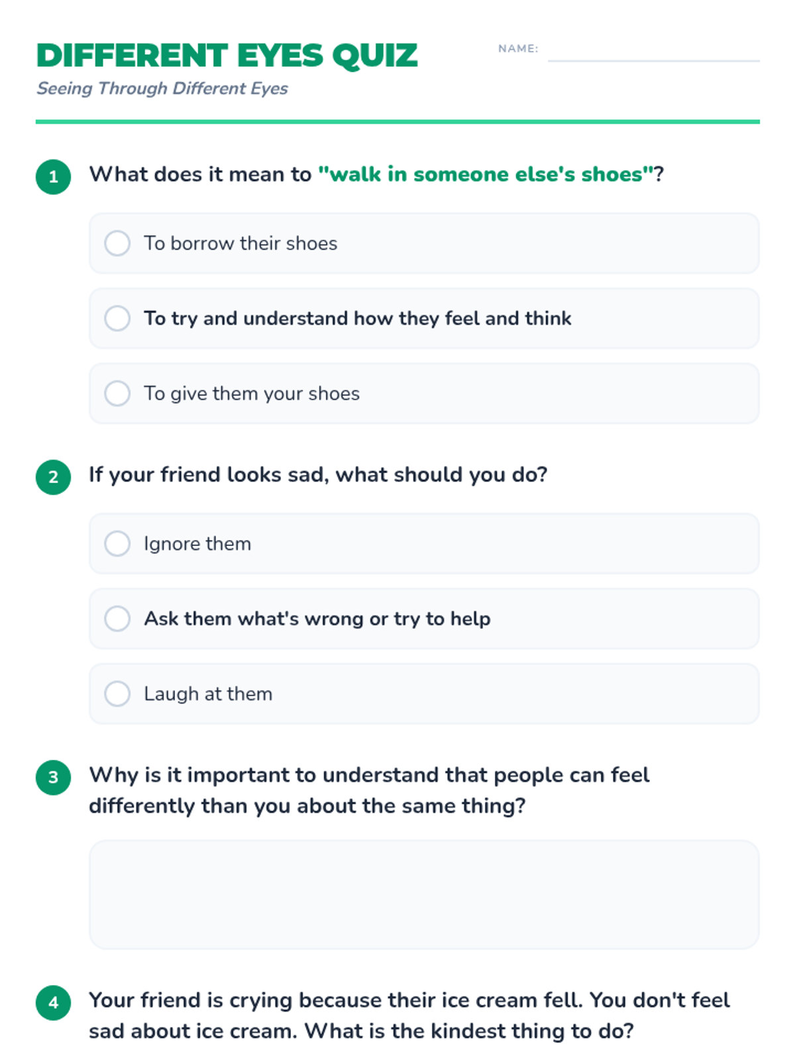795x1060 pixels.
Task: Click the green number 2 badge
Action: 54,477
